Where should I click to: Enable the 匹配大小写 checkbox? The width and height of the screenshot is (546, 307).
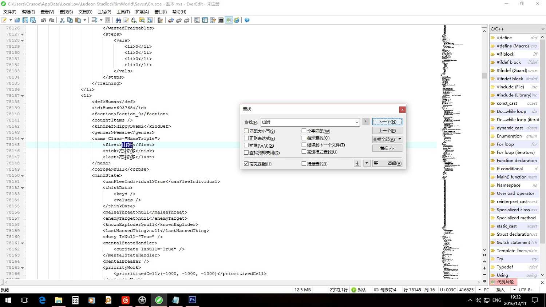pyautogui.click(x=246, y=131)
